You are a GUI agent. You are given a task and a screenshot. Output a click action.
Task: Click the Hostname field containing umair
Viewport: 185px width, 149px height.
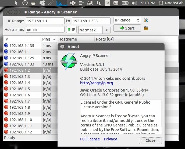[x=45, y=30]
